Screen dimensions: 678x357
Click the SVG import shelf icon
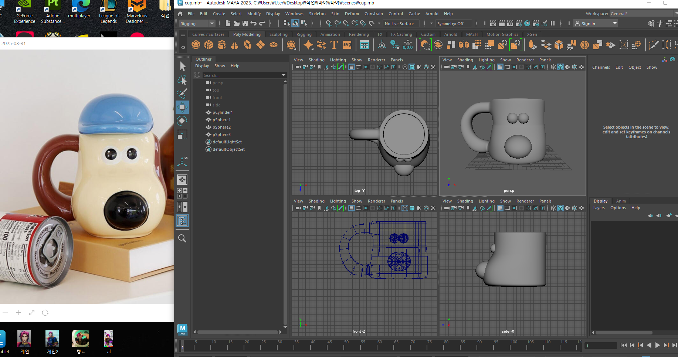point(347,45)
